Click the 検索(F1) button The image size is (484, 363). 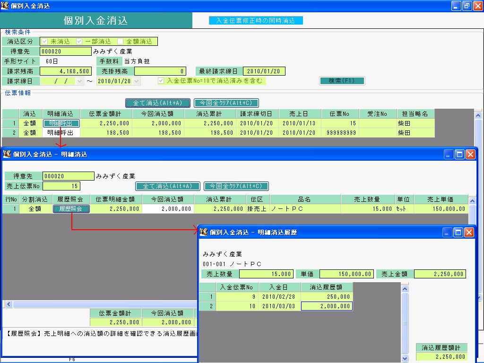pyautogui.click(x=342, y=81)
